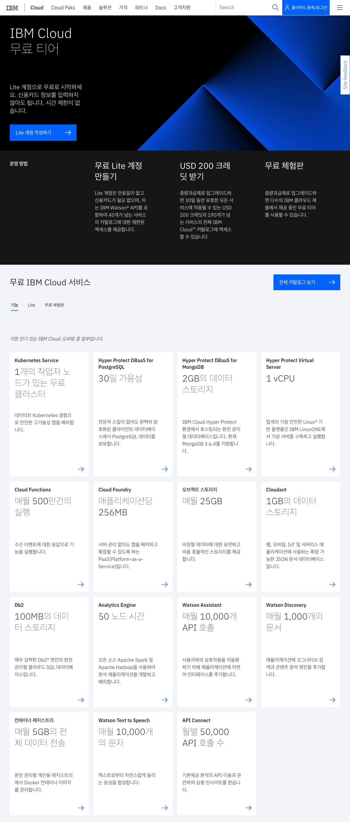Image resolution: width=350 pixels, height=822 pixels.
Task: Click the arrow on API Connect card
Action: click(249, 808)
